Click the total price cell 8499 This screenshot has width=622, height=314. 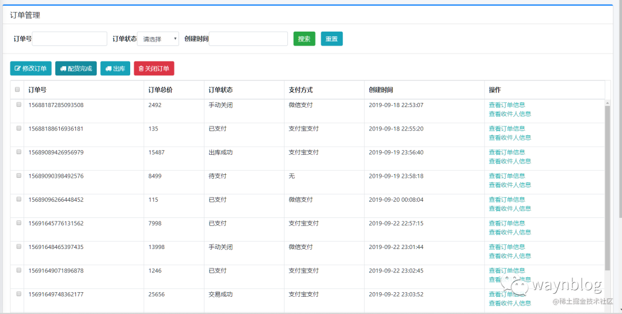(155, 176)
